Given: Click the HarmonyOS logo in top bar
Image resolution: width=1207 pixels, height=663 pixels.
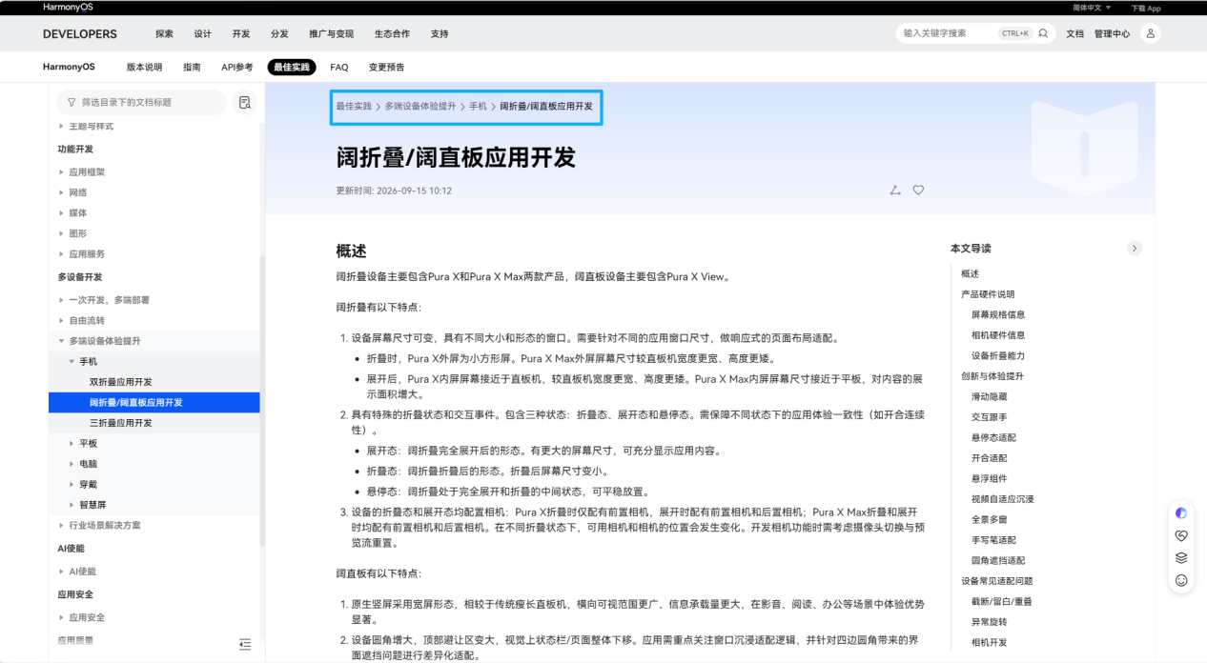Looking at the screenshot, I should [x=68, y=8].
